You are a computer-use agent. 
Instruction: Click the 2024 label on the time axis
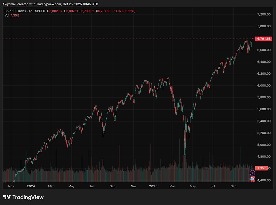click(31, 186)
